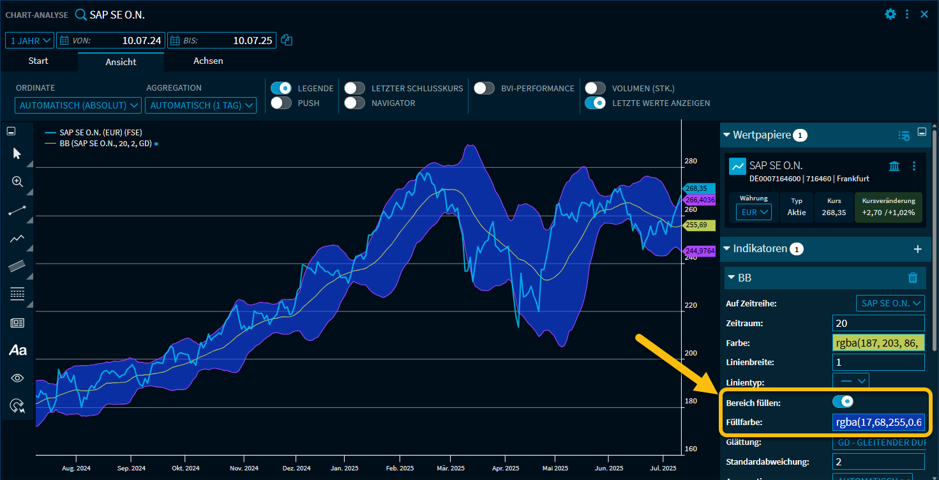The width and height of the screenshot is (939, 480).
Task: Click the eye visibility tool in sidebar
Action: pyautogui.click(x=17, y=378)
